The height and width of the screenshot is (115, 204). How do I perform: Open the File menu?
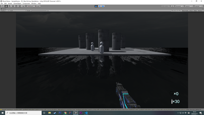point(2,3)
